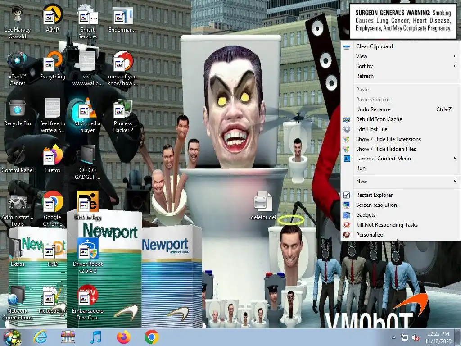Toggle Show / Hide Hidden Files
Image resolution: width=461 pixels, height=346 pixels.
click(400, 149)
